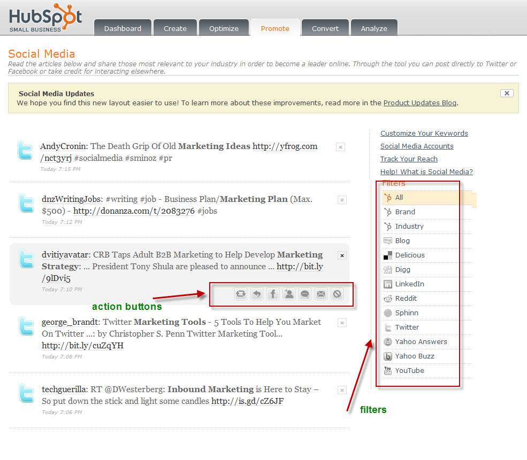Click the Twitter bird beside AndyCronin's post

pyautogui.click(x=25, y=150)
